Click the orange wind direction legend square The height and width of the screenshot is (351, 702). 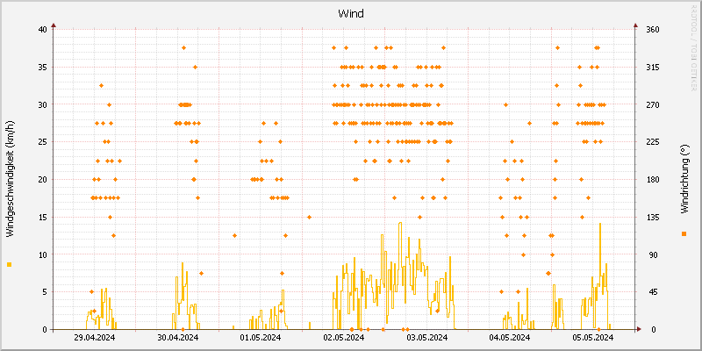coord(684,233)
